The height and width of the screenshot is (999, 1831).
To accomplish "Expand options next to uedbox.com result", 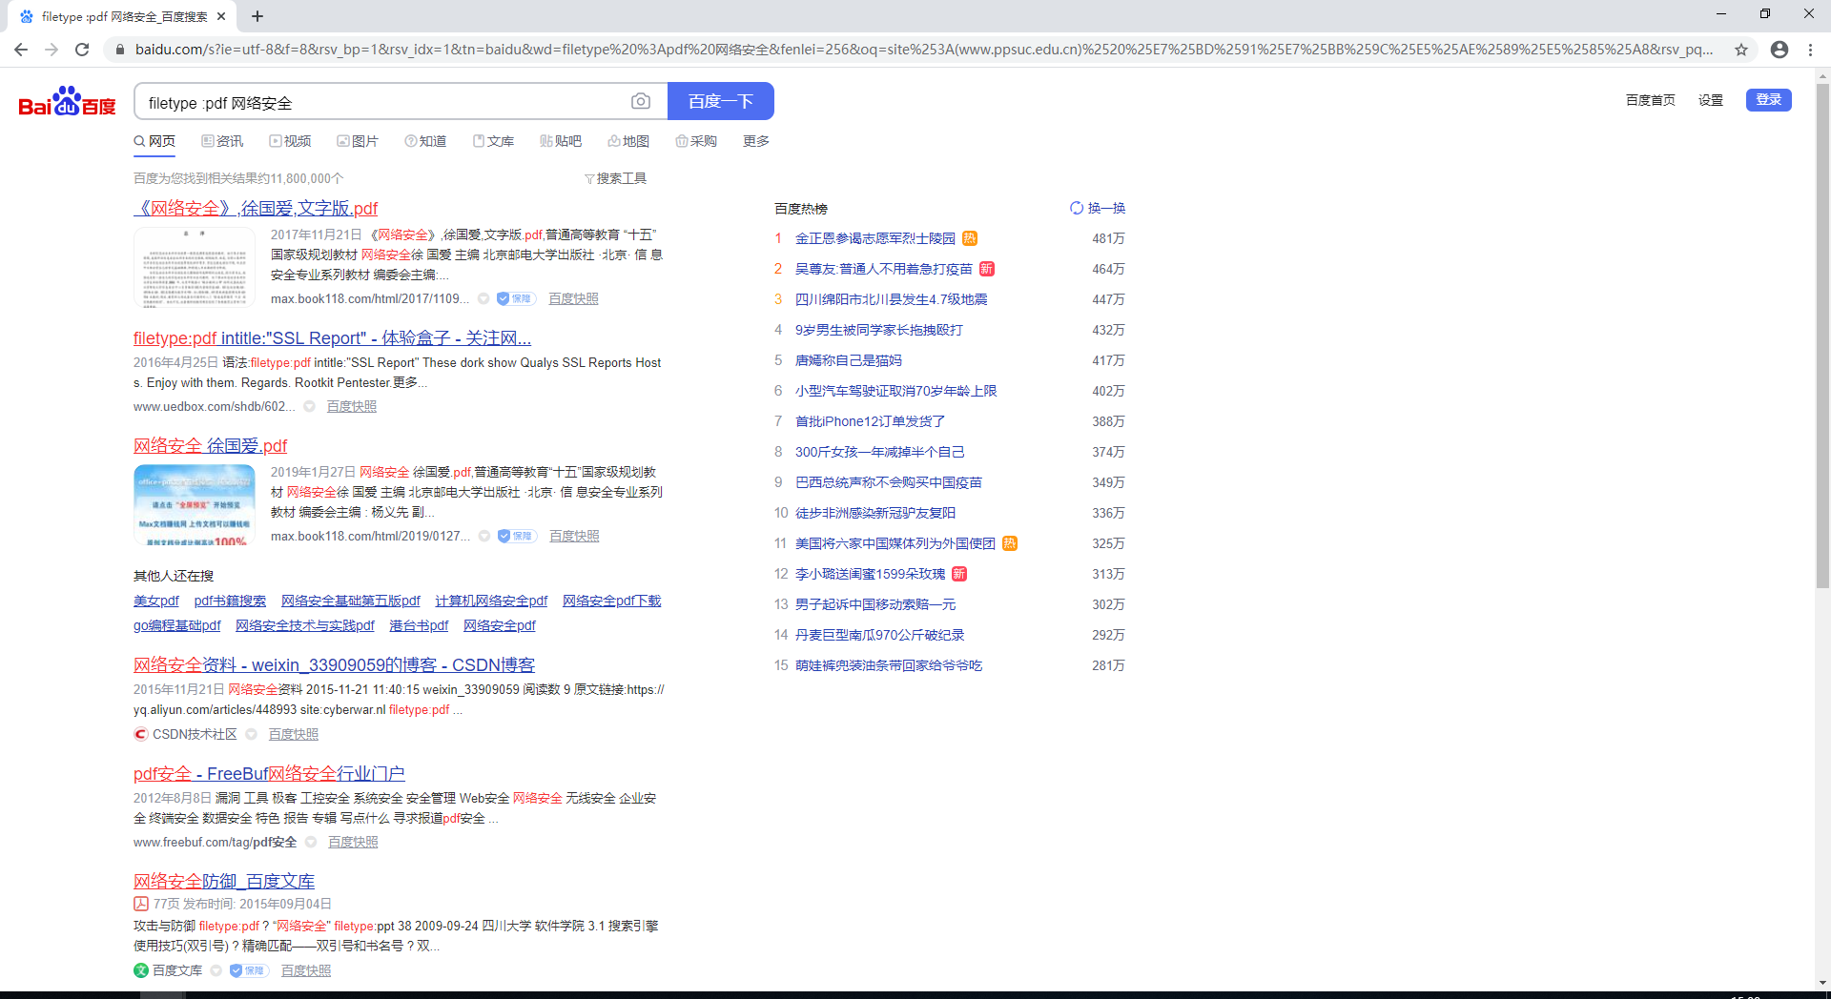I will pos(309,407).
